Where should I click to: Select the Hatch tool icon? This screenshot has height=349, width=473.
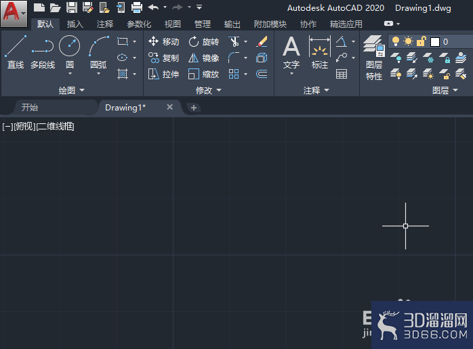(123, 74)
